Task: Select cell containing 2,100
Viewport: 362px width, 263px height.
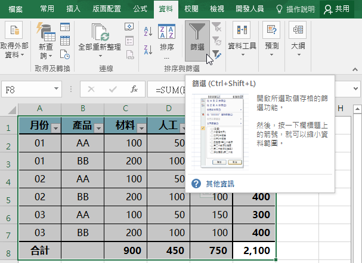Action: (254, 250)
